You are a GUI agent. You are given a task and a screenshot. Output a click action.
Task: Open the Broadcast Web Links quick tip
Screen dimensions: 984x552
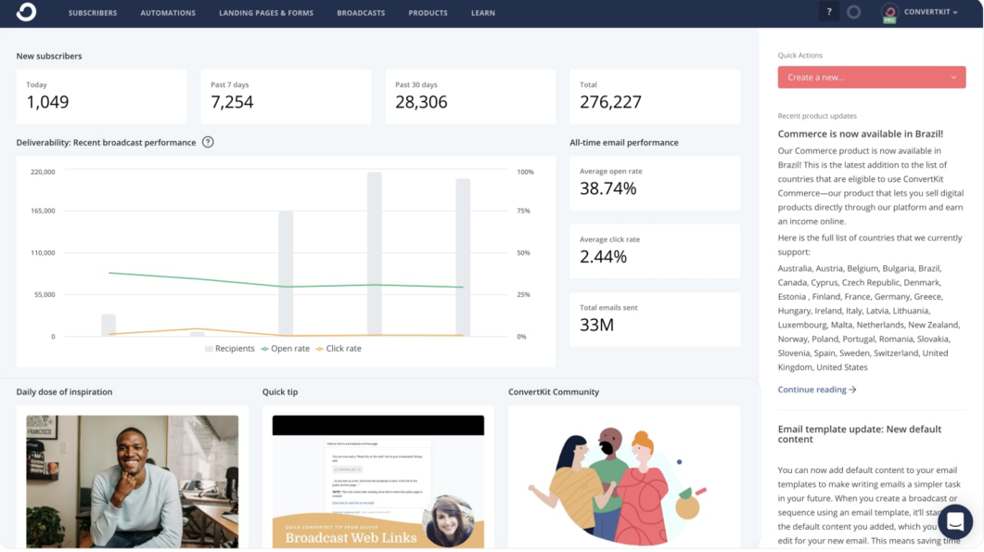click(378, 481)
